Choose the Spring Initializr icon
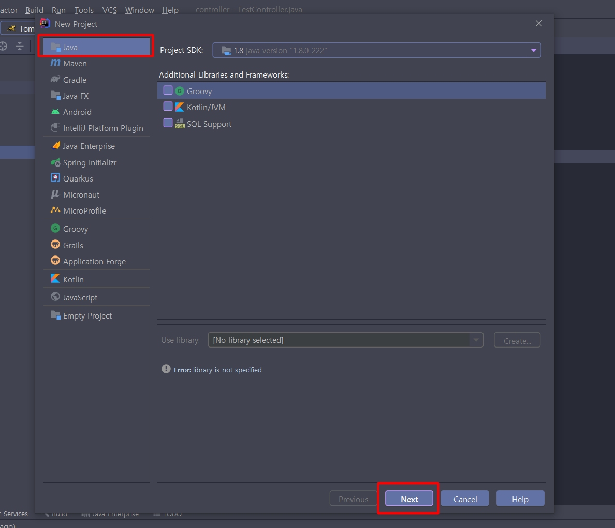 click(55, 162)
